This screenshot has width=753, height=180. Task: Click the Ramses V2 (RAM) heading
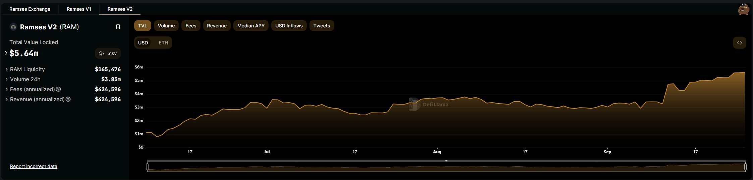click(49, 27)
